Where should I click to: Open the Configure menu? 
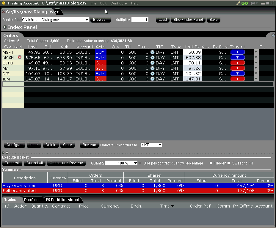(118, 3)
